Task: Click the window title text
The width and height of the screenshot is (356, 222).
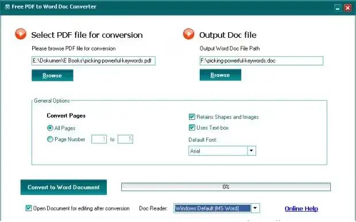Action: tap(54, 6)
